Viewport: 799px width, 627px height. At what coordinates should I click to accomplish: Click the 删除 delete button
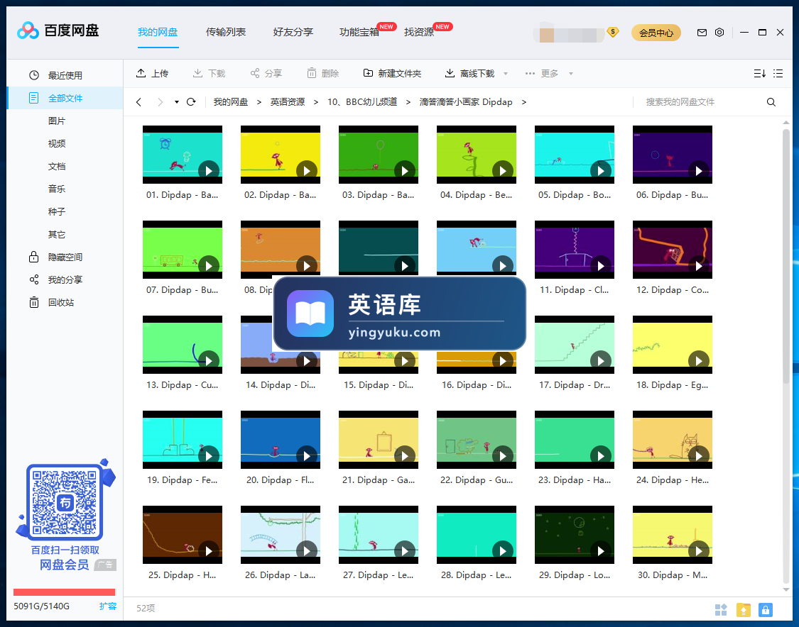point(322,73)
